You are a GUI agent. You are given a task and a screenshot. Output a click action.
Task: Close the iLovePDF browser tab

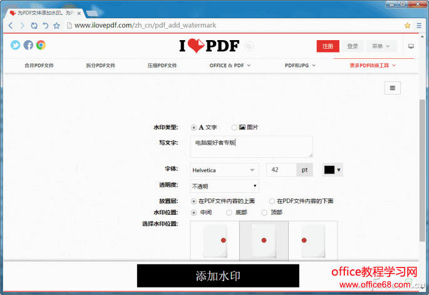pyautogui.click(x=79, y=13)
